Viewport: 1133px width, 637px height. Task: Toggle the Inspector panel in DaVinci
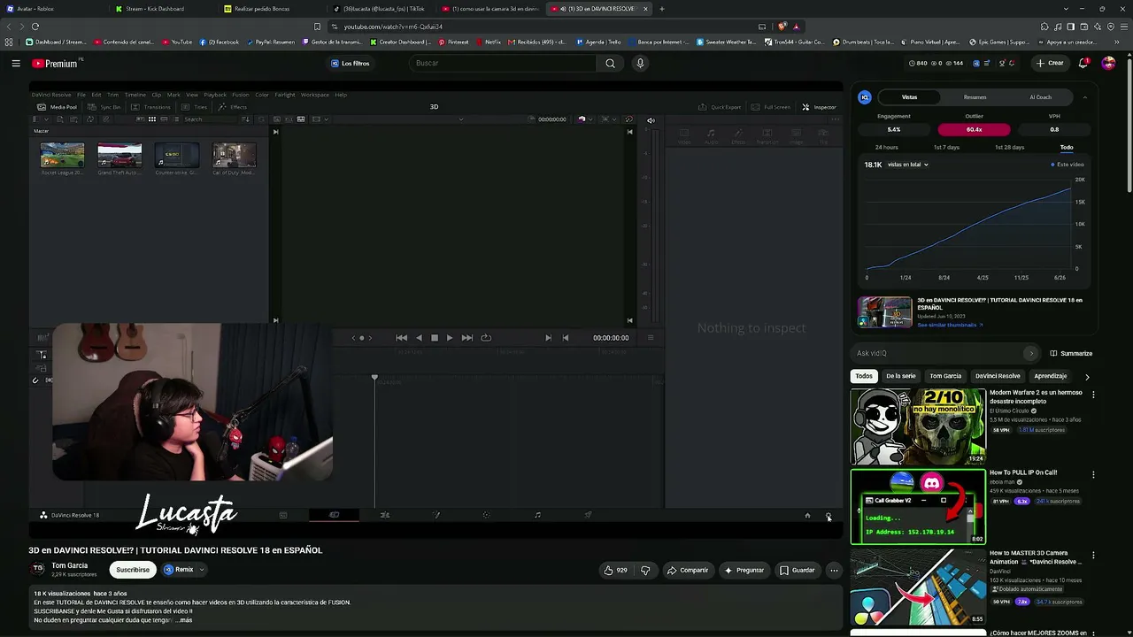(819, 107)
